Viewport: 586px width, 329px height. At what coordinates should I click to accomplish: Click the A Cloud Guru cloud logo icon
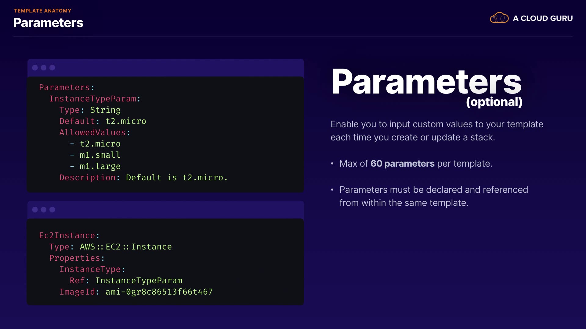(499, 18)
